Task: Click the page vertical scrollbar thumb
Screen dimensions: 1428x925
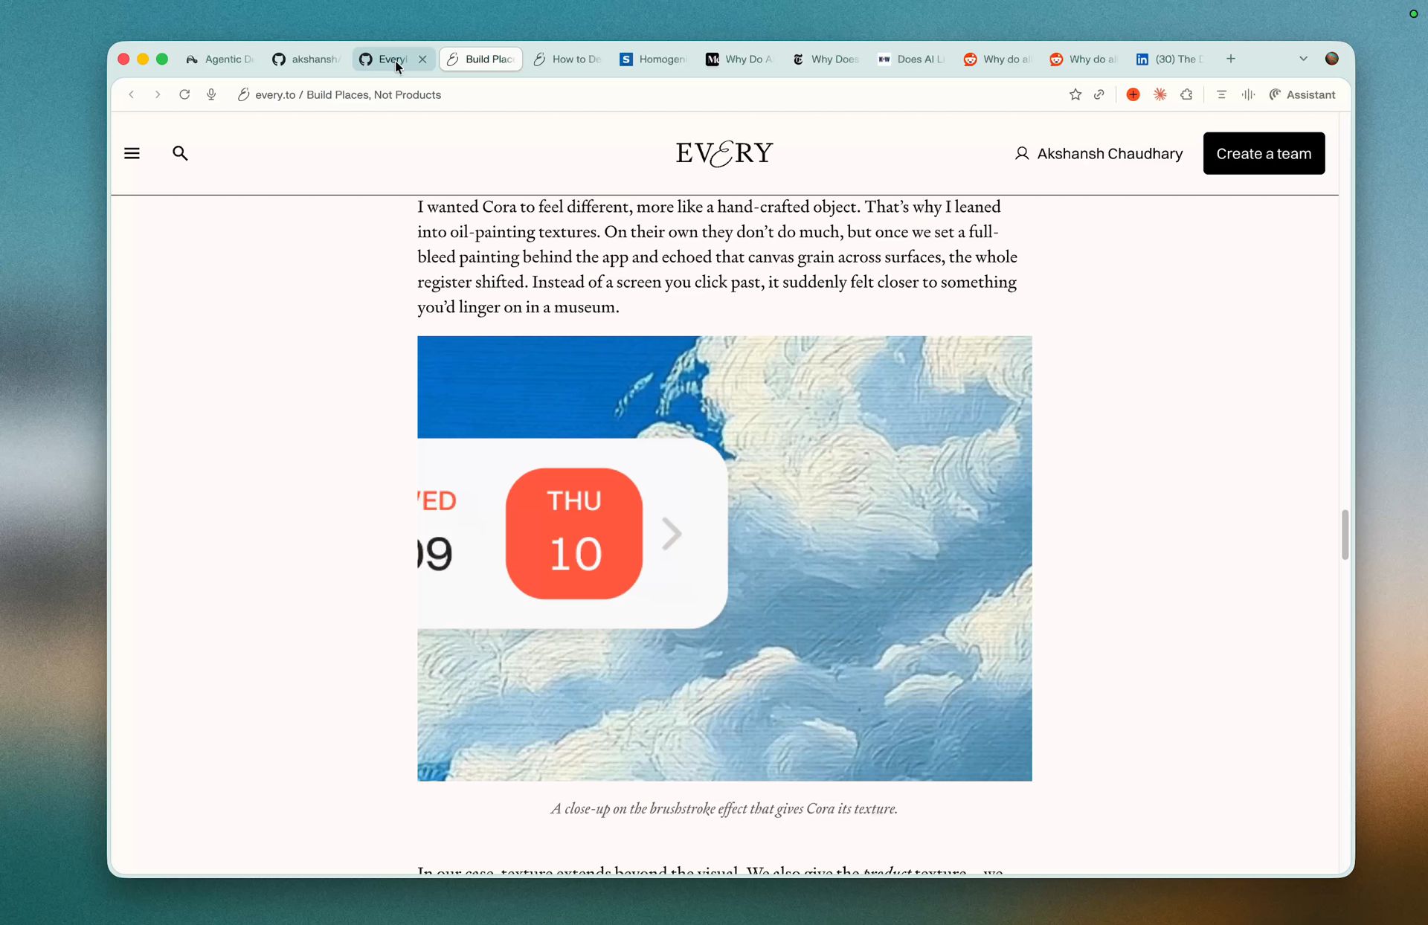Action: pos(1345,534)
